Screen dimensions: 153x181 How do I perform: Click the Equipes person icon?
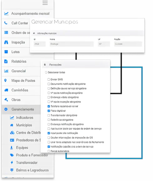click(x=12, y=148)
